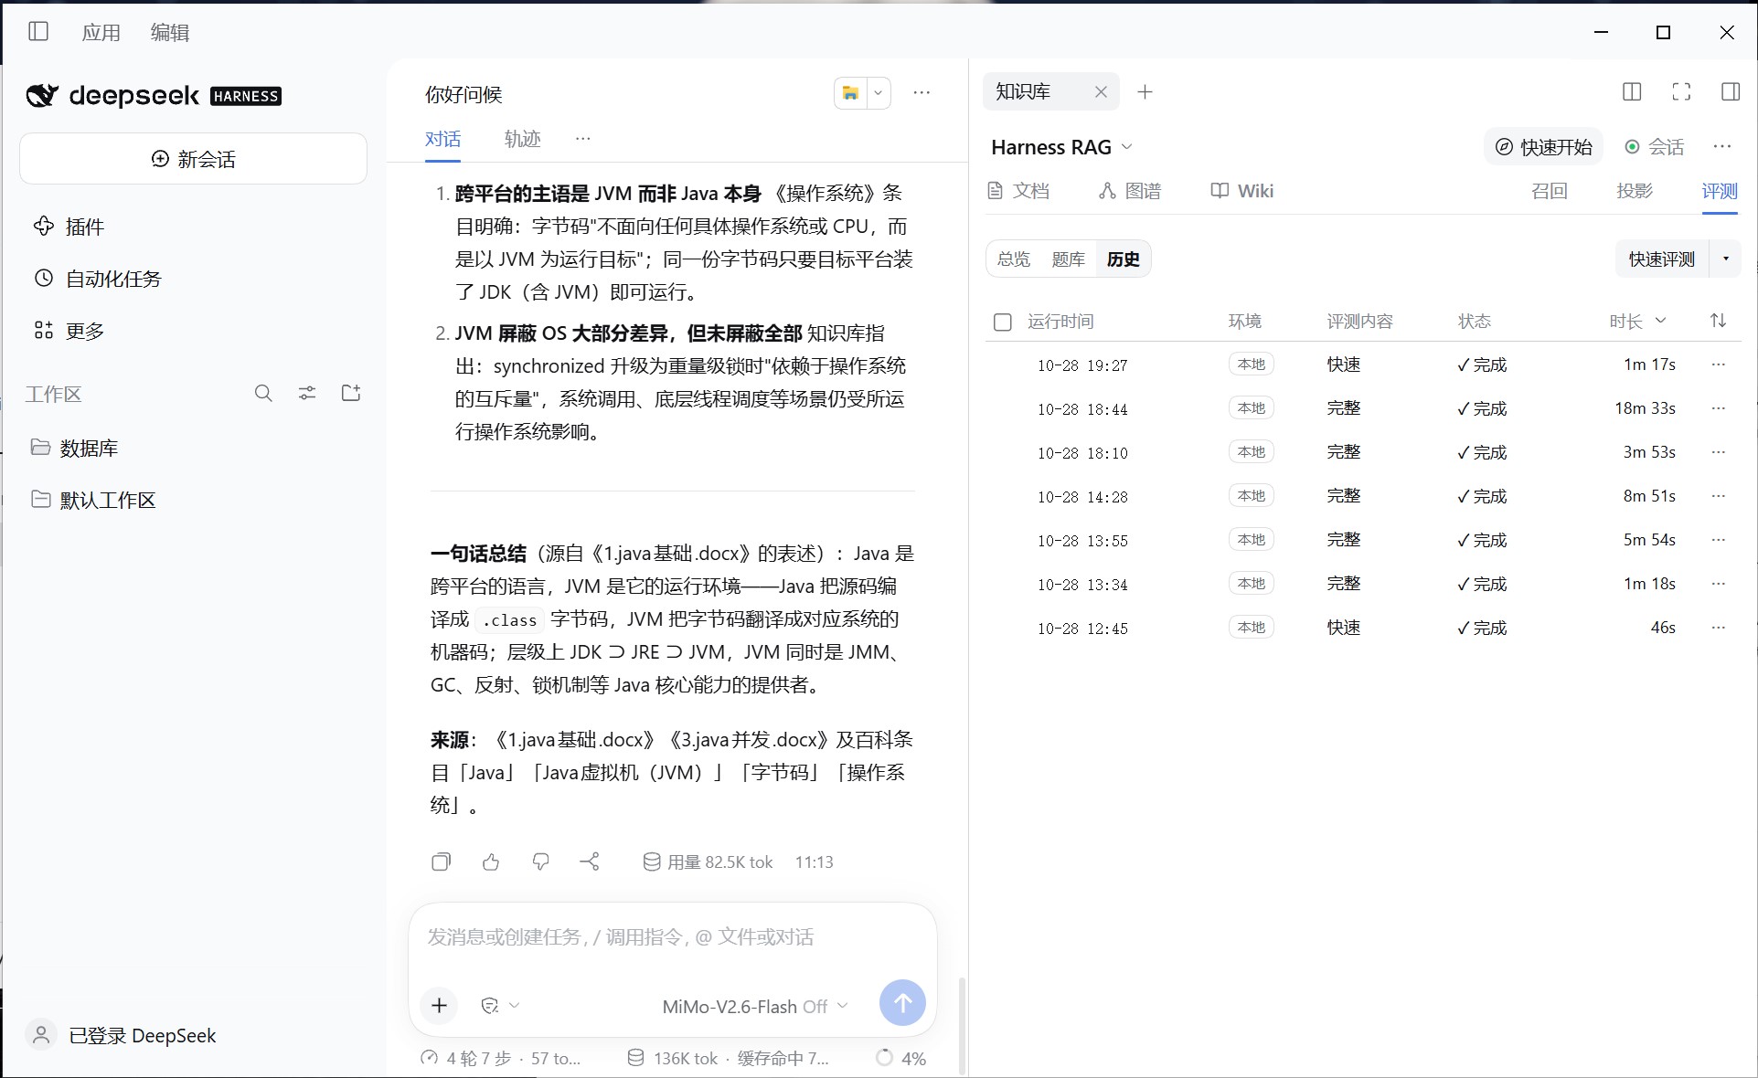Enter fullscreen panel mode
The width and height of the screenshot is (1758, 1078).
pos(1681,91)
